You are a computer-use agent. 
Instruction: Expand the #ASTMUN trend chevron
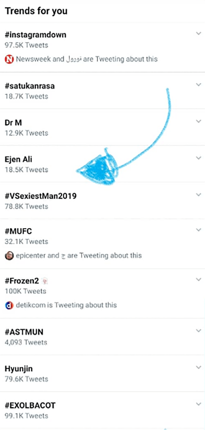click(198, 330)
